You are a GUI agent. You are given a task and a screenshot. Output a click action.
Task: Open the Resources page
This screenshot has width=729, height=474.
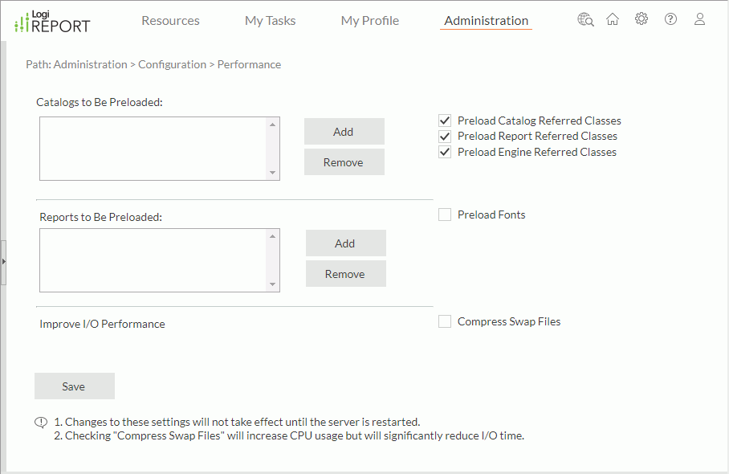click(170, 20)
